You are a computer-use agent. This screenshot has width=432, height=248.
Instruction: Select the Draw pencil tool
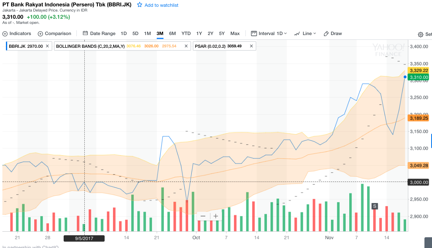pyautogui.click(x=326, y=33)
